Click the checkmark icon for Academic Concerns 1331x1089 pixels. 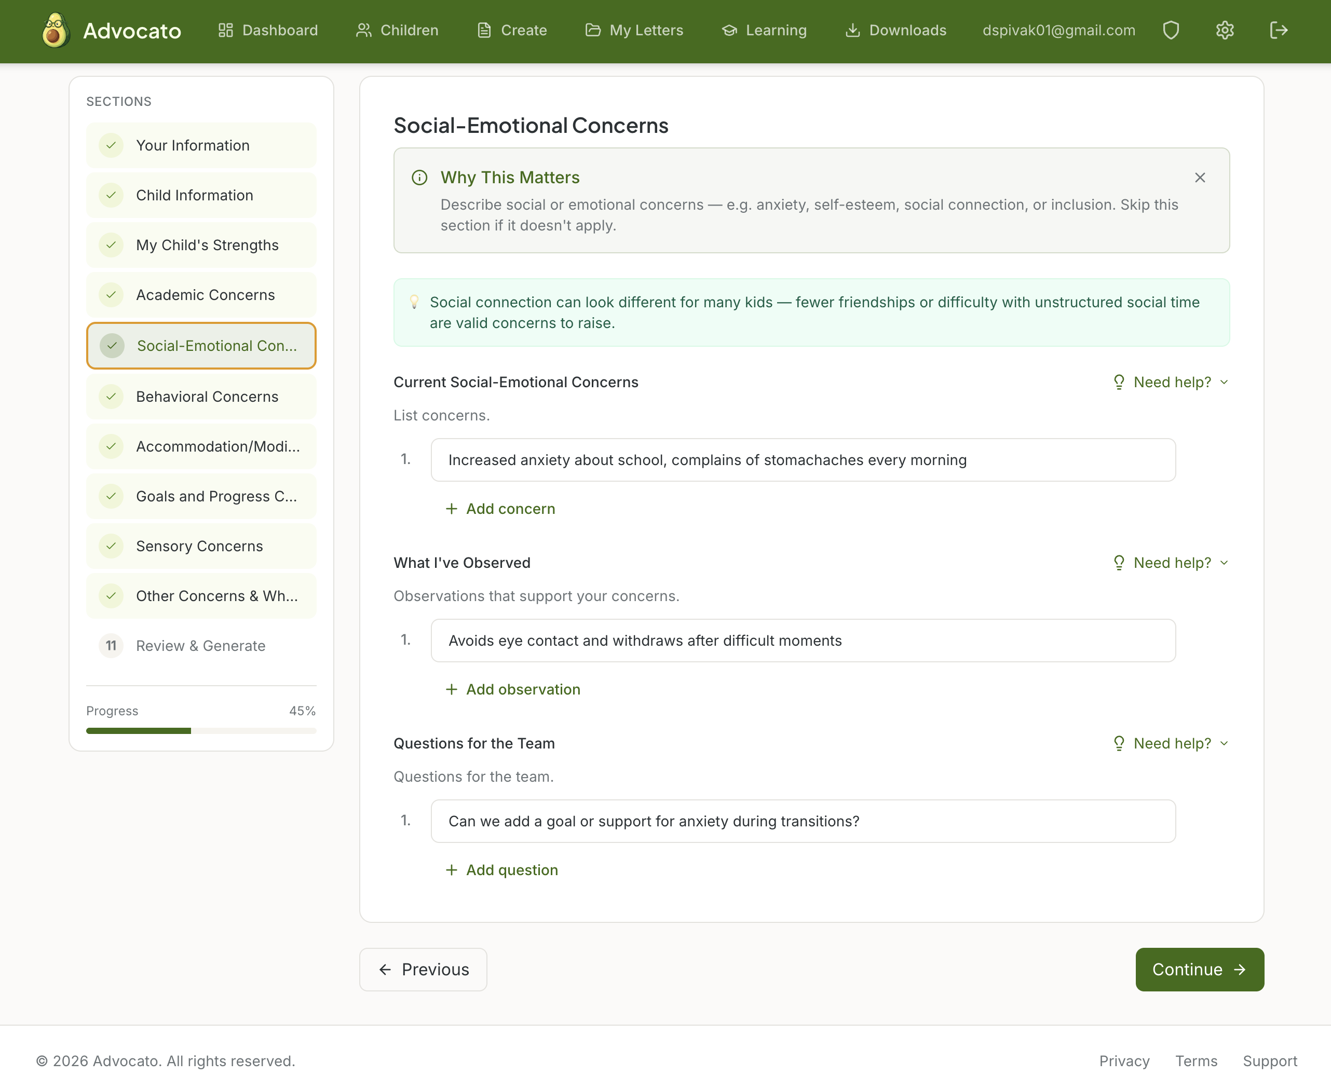click(x=111, y=295)
